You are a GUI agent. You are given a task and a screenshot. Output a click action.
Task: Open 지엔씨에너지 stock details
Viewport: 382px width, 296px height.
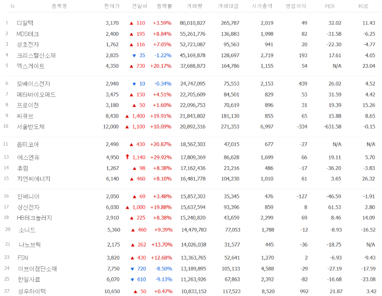click(x=34, y=179)
